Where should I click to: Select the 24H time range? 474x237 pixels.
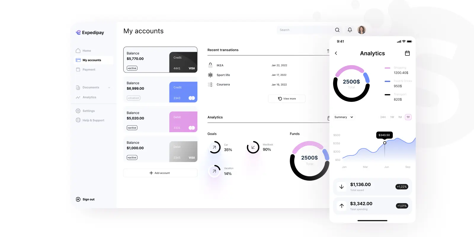[x=383, y=117]
